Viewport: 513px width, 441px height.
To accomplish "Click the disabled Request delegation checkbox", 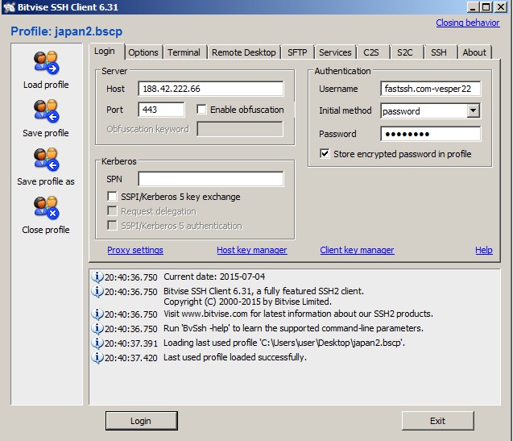I will tap(112, 211).
